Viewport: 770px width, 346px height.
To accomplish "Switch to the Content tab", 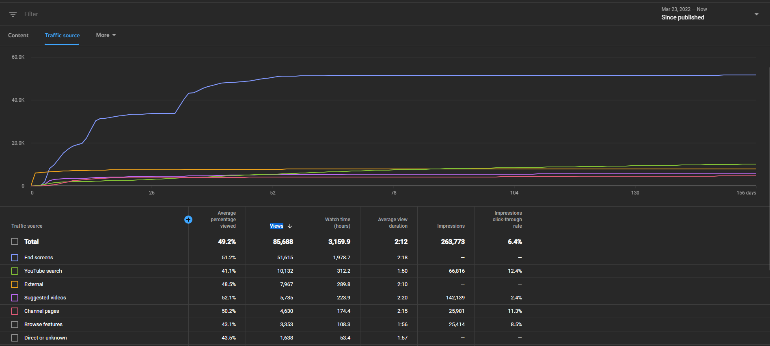I will tap(18, 35).
